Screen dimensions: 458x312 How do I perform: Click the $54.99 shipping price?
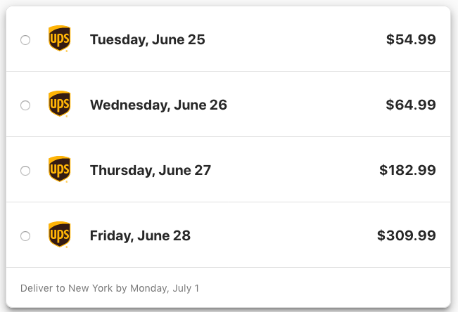point(411,40)
